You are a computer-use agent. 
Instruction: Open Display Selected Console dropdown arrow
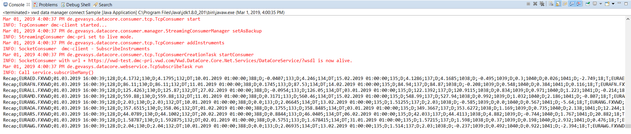click(601, 4)
